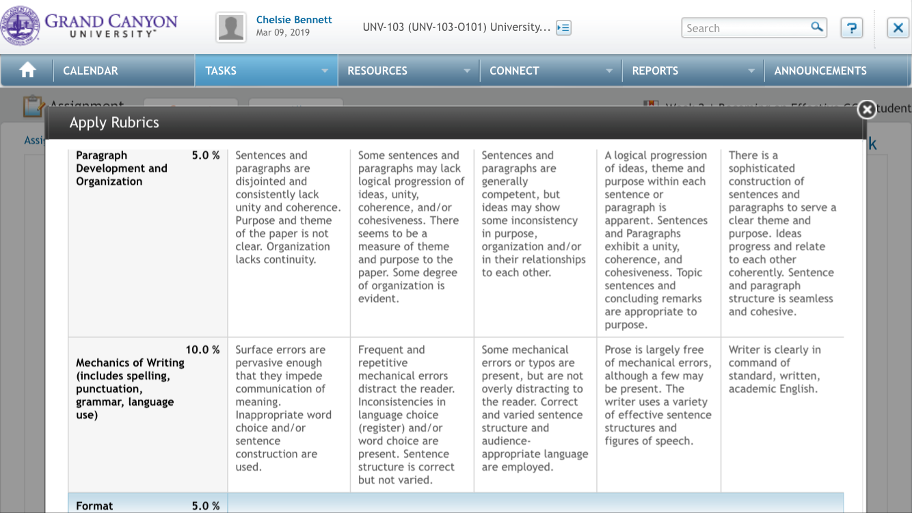Click the Format criterion row
This screenshot has width=912, height=513.
click(x=456, y=503)
